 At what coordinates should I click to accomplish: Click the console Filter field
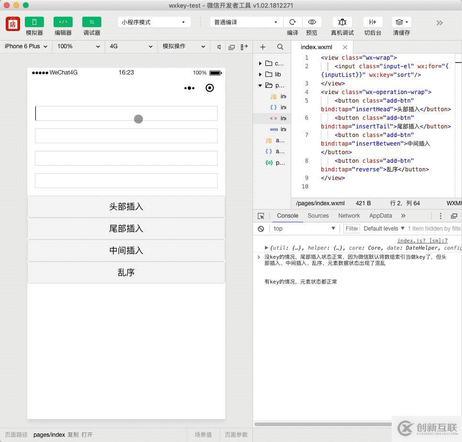point(352,229)
